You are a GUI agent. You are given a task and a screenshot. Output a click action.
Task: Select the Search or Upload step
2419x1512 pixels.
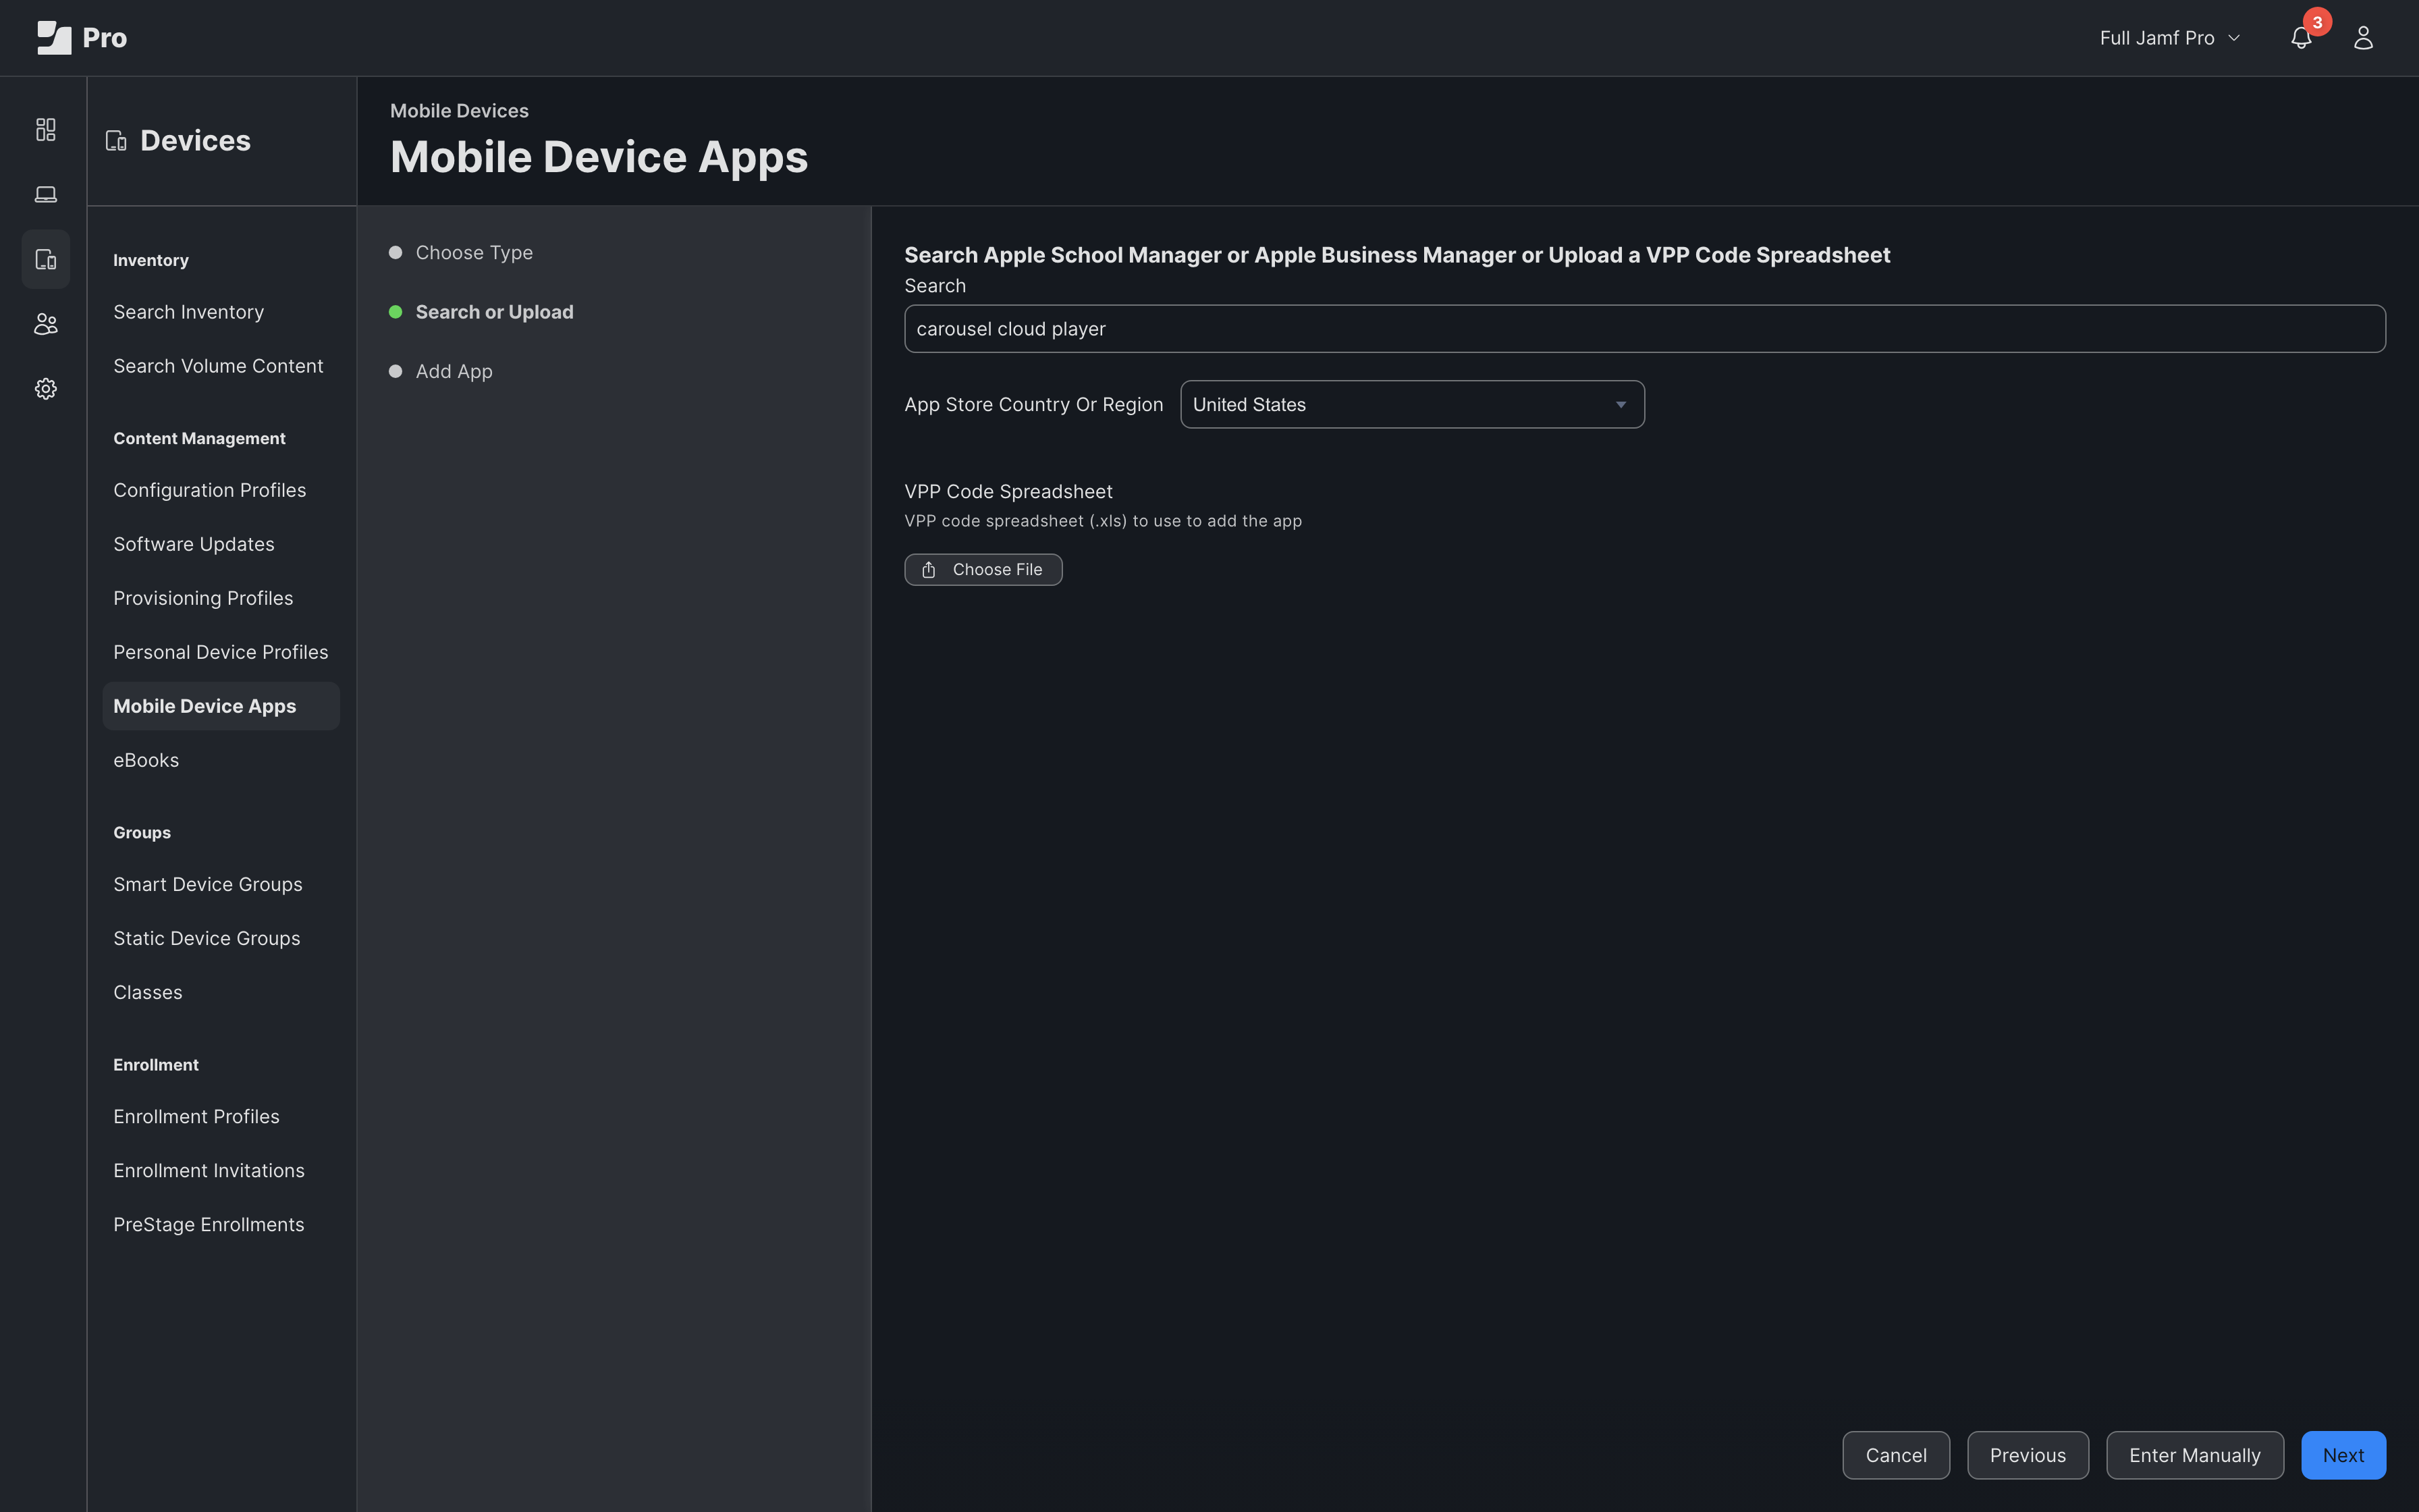point(494,312)
